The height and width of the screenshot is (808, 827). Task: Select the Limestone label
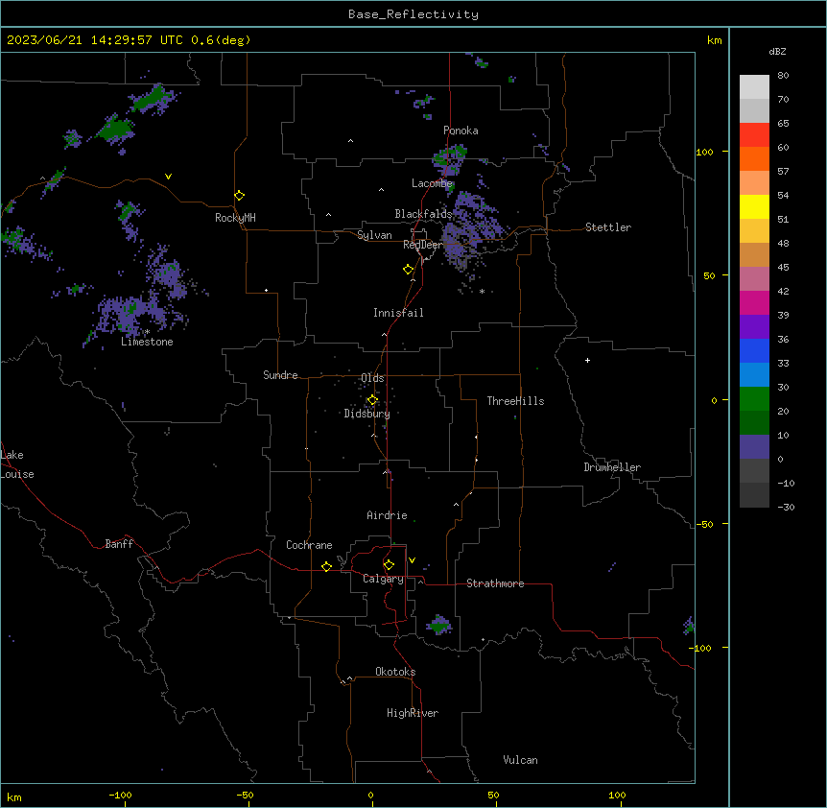(x=147, y=342)
